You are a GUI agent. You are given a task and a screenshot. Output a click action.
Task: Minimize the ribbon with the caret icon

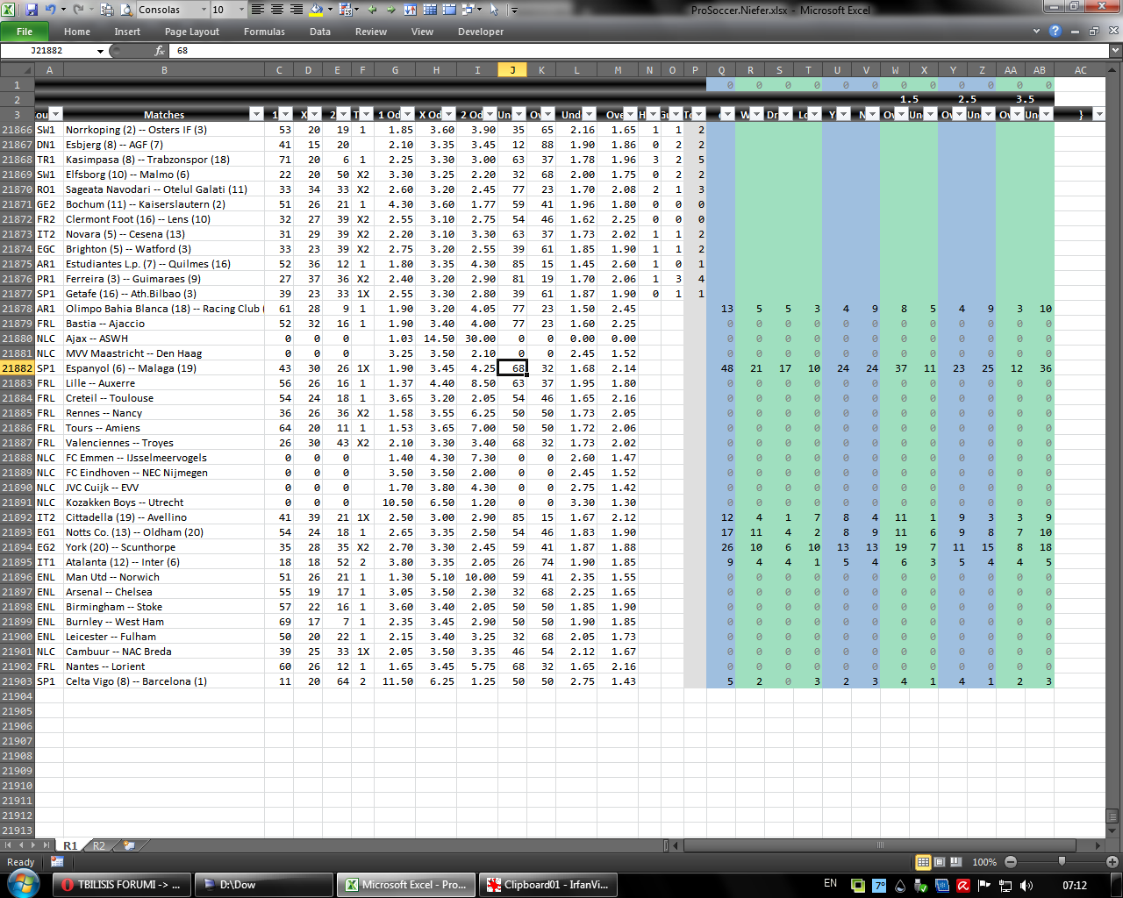tap(1037, 31)
